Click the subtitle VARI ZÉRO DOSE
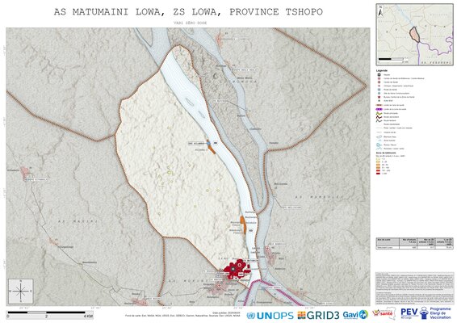 click(190, 23)
